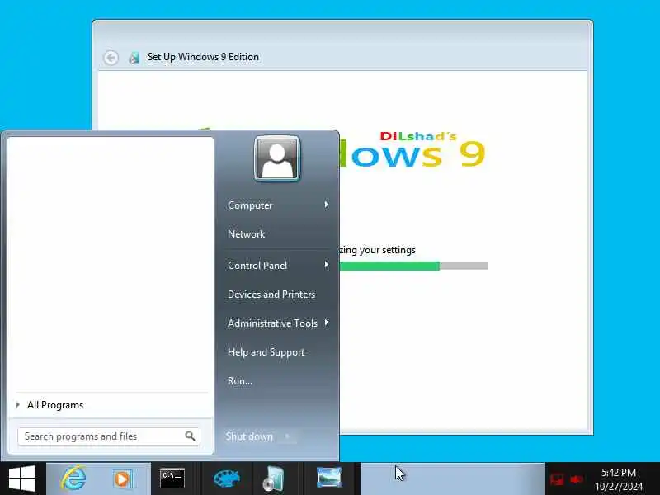Open Control Panel from the Start menu
The image size is (660, 495).
point(257,265)
